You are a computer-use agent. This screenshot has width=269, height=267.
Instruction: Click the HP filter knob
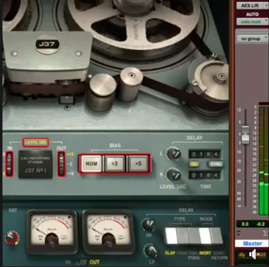149,225
